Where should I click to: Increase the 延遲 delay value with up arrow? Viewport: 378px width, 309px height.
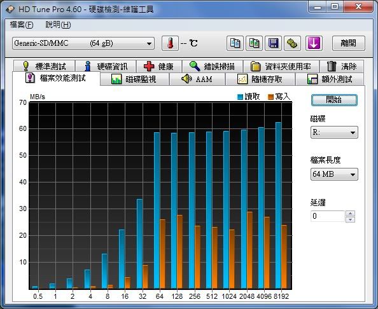(x=350, y=214)
